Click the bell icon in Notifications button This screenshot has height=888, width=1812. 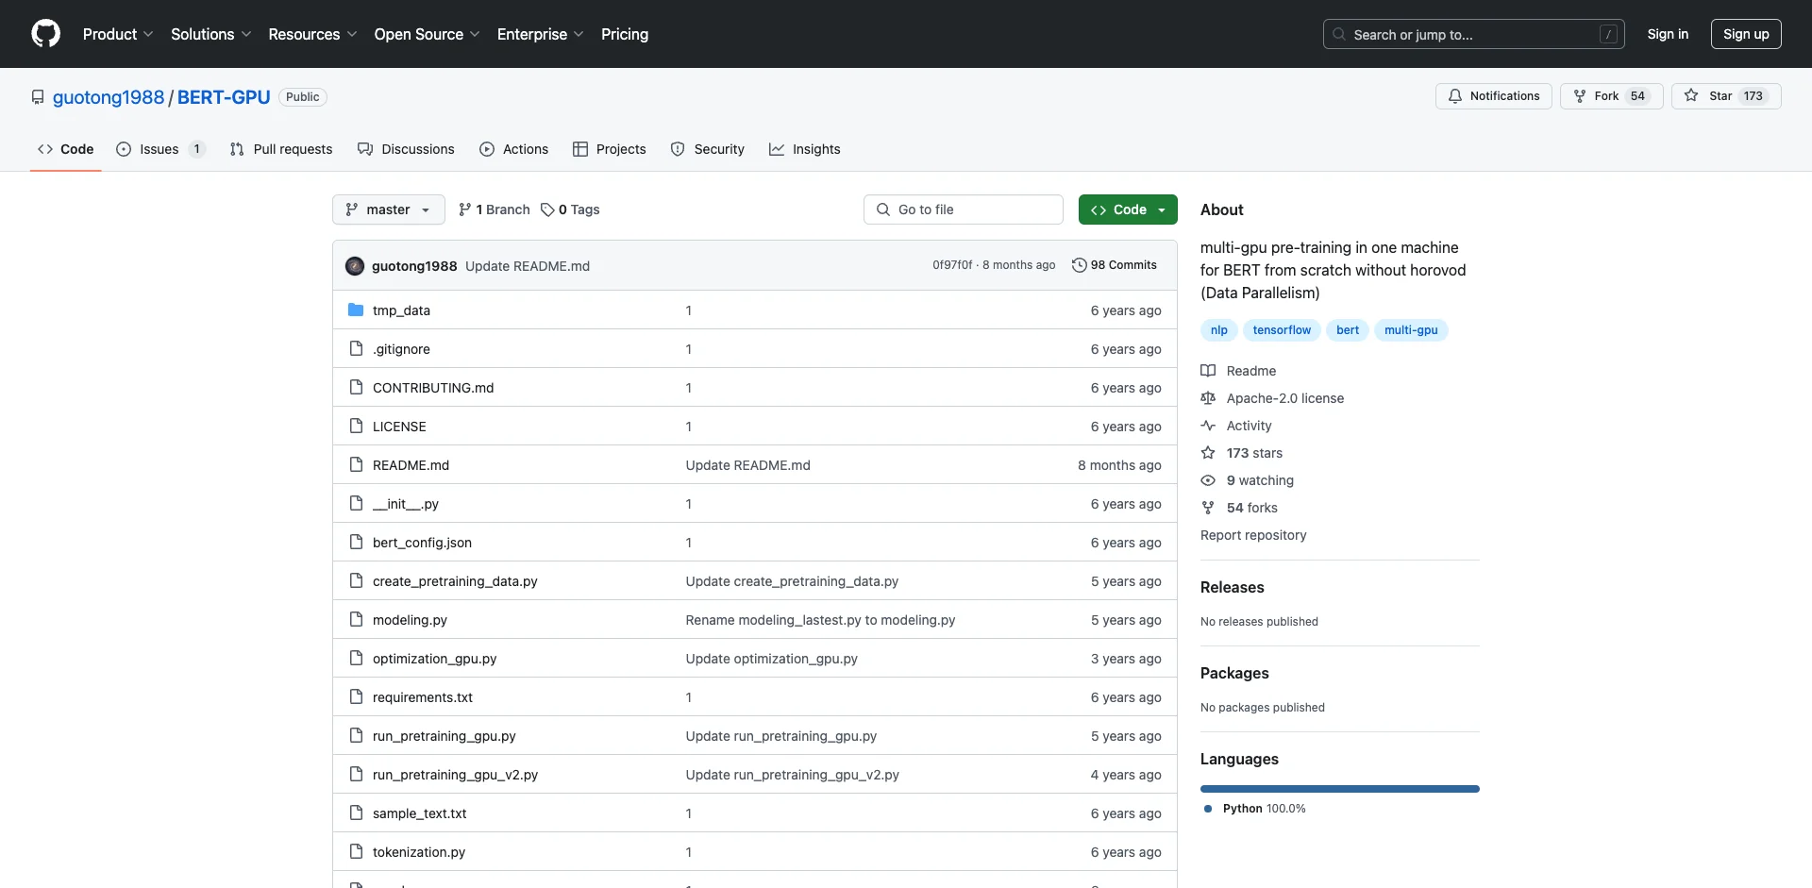[x=1455, y=96]
